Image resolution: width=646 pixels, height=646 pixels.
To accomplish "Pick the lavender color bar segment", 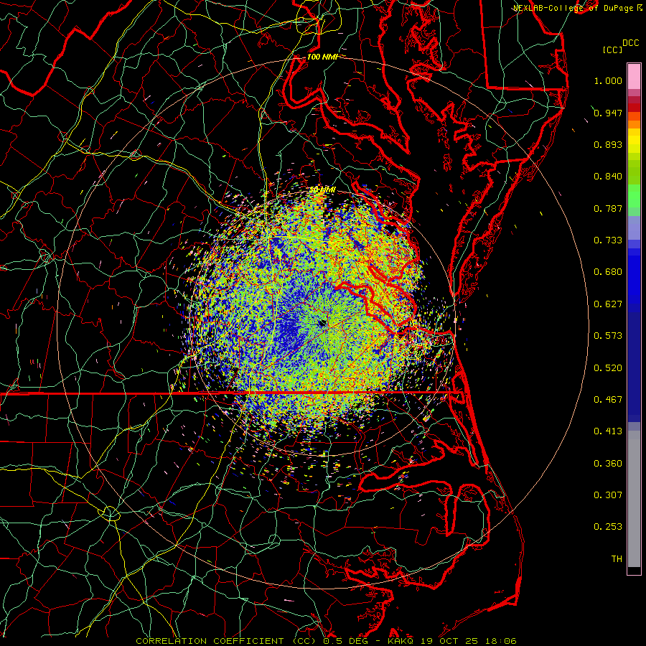I will (634, 228).
